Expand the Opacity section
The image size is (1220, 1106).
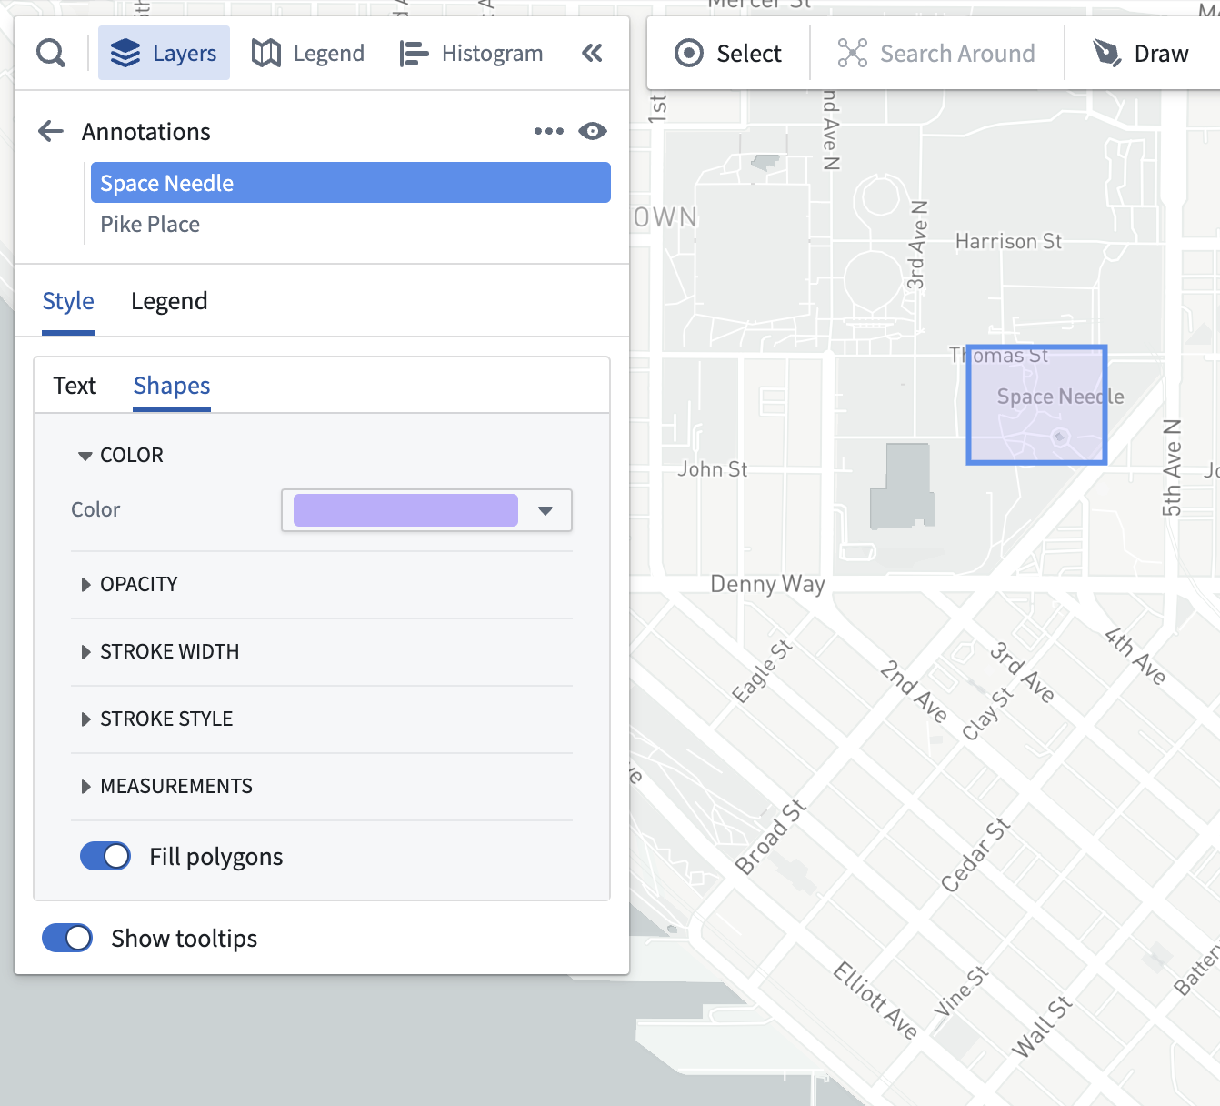click(x=138, y=585)
